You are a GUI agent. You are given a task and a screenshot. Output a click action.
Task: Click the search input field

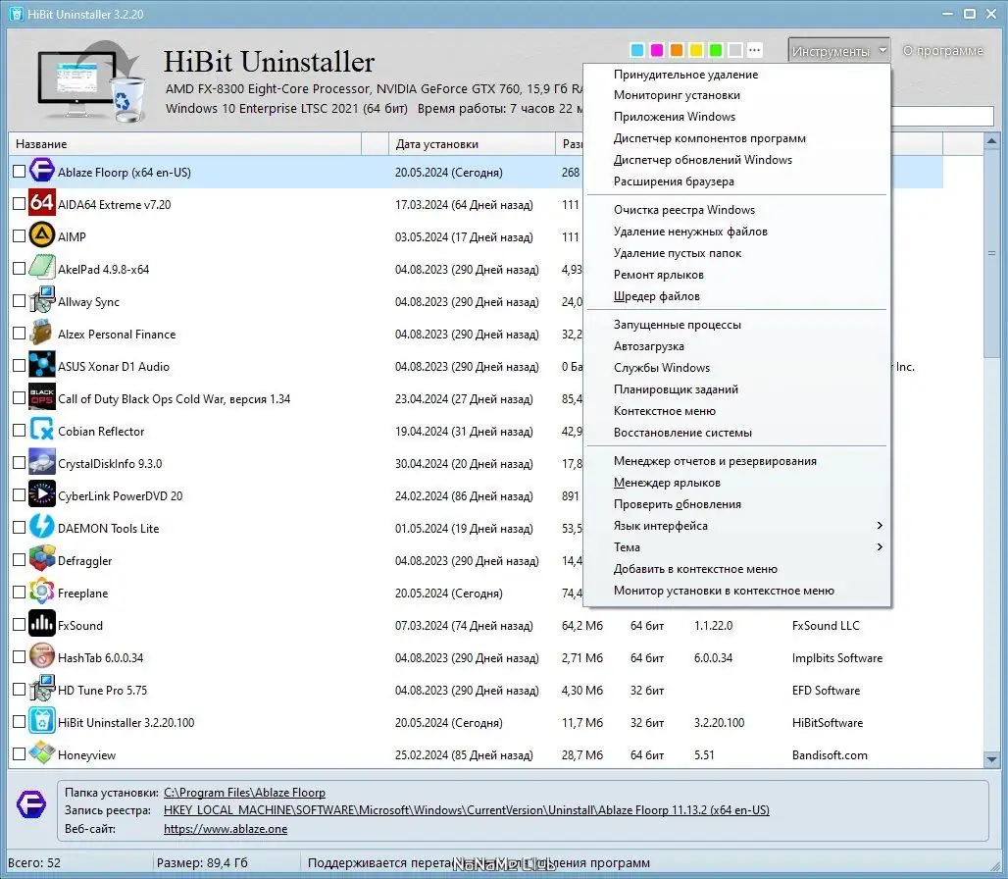click(x=941, y=117)
